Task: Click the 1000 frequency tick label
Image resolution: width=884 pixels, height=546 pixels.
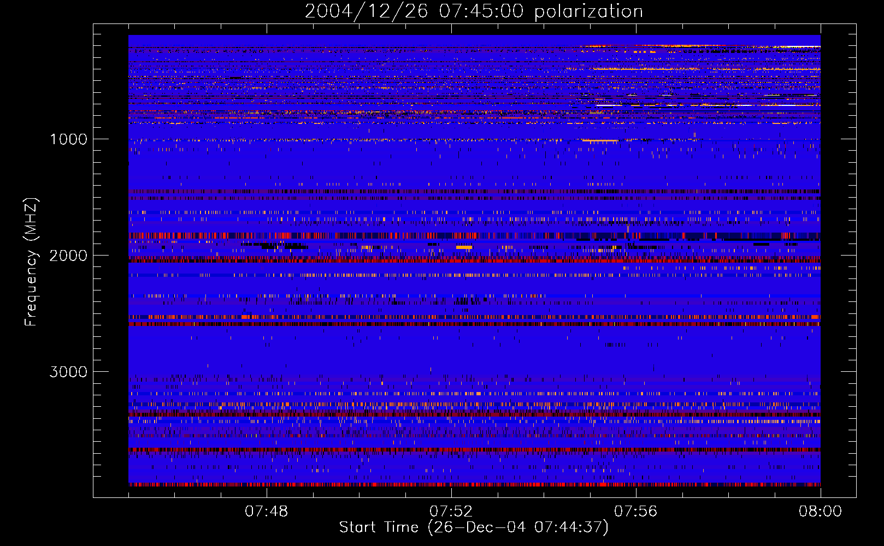Action: click(68, 139)
